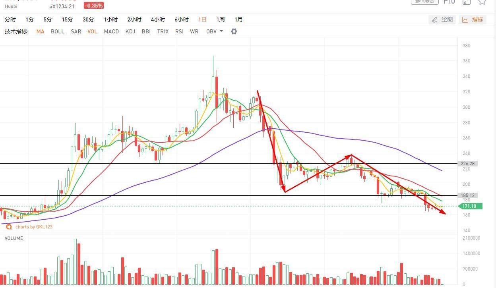Click the -0.35% change badge
Screen dimensions: 496x288
[94, 6]
